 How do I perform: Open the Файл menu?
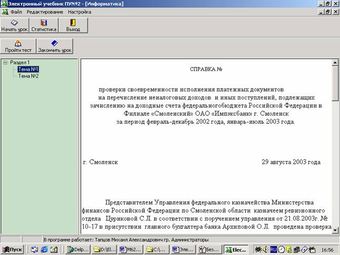pos(16,12)
